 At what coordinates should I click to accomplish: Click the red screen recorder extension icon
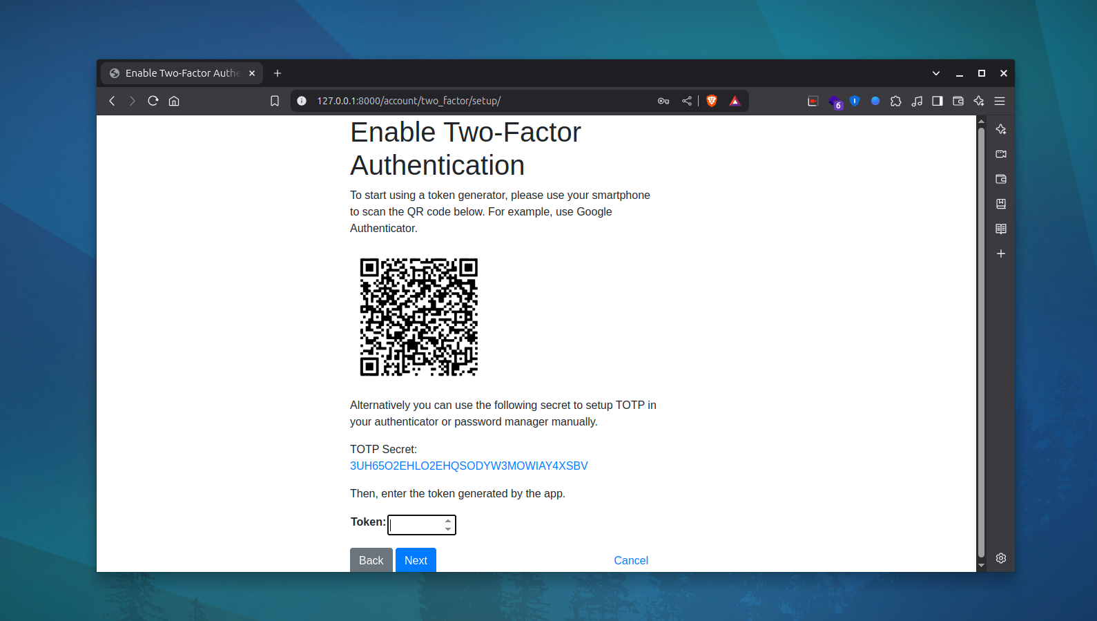(x=813, y=101)
